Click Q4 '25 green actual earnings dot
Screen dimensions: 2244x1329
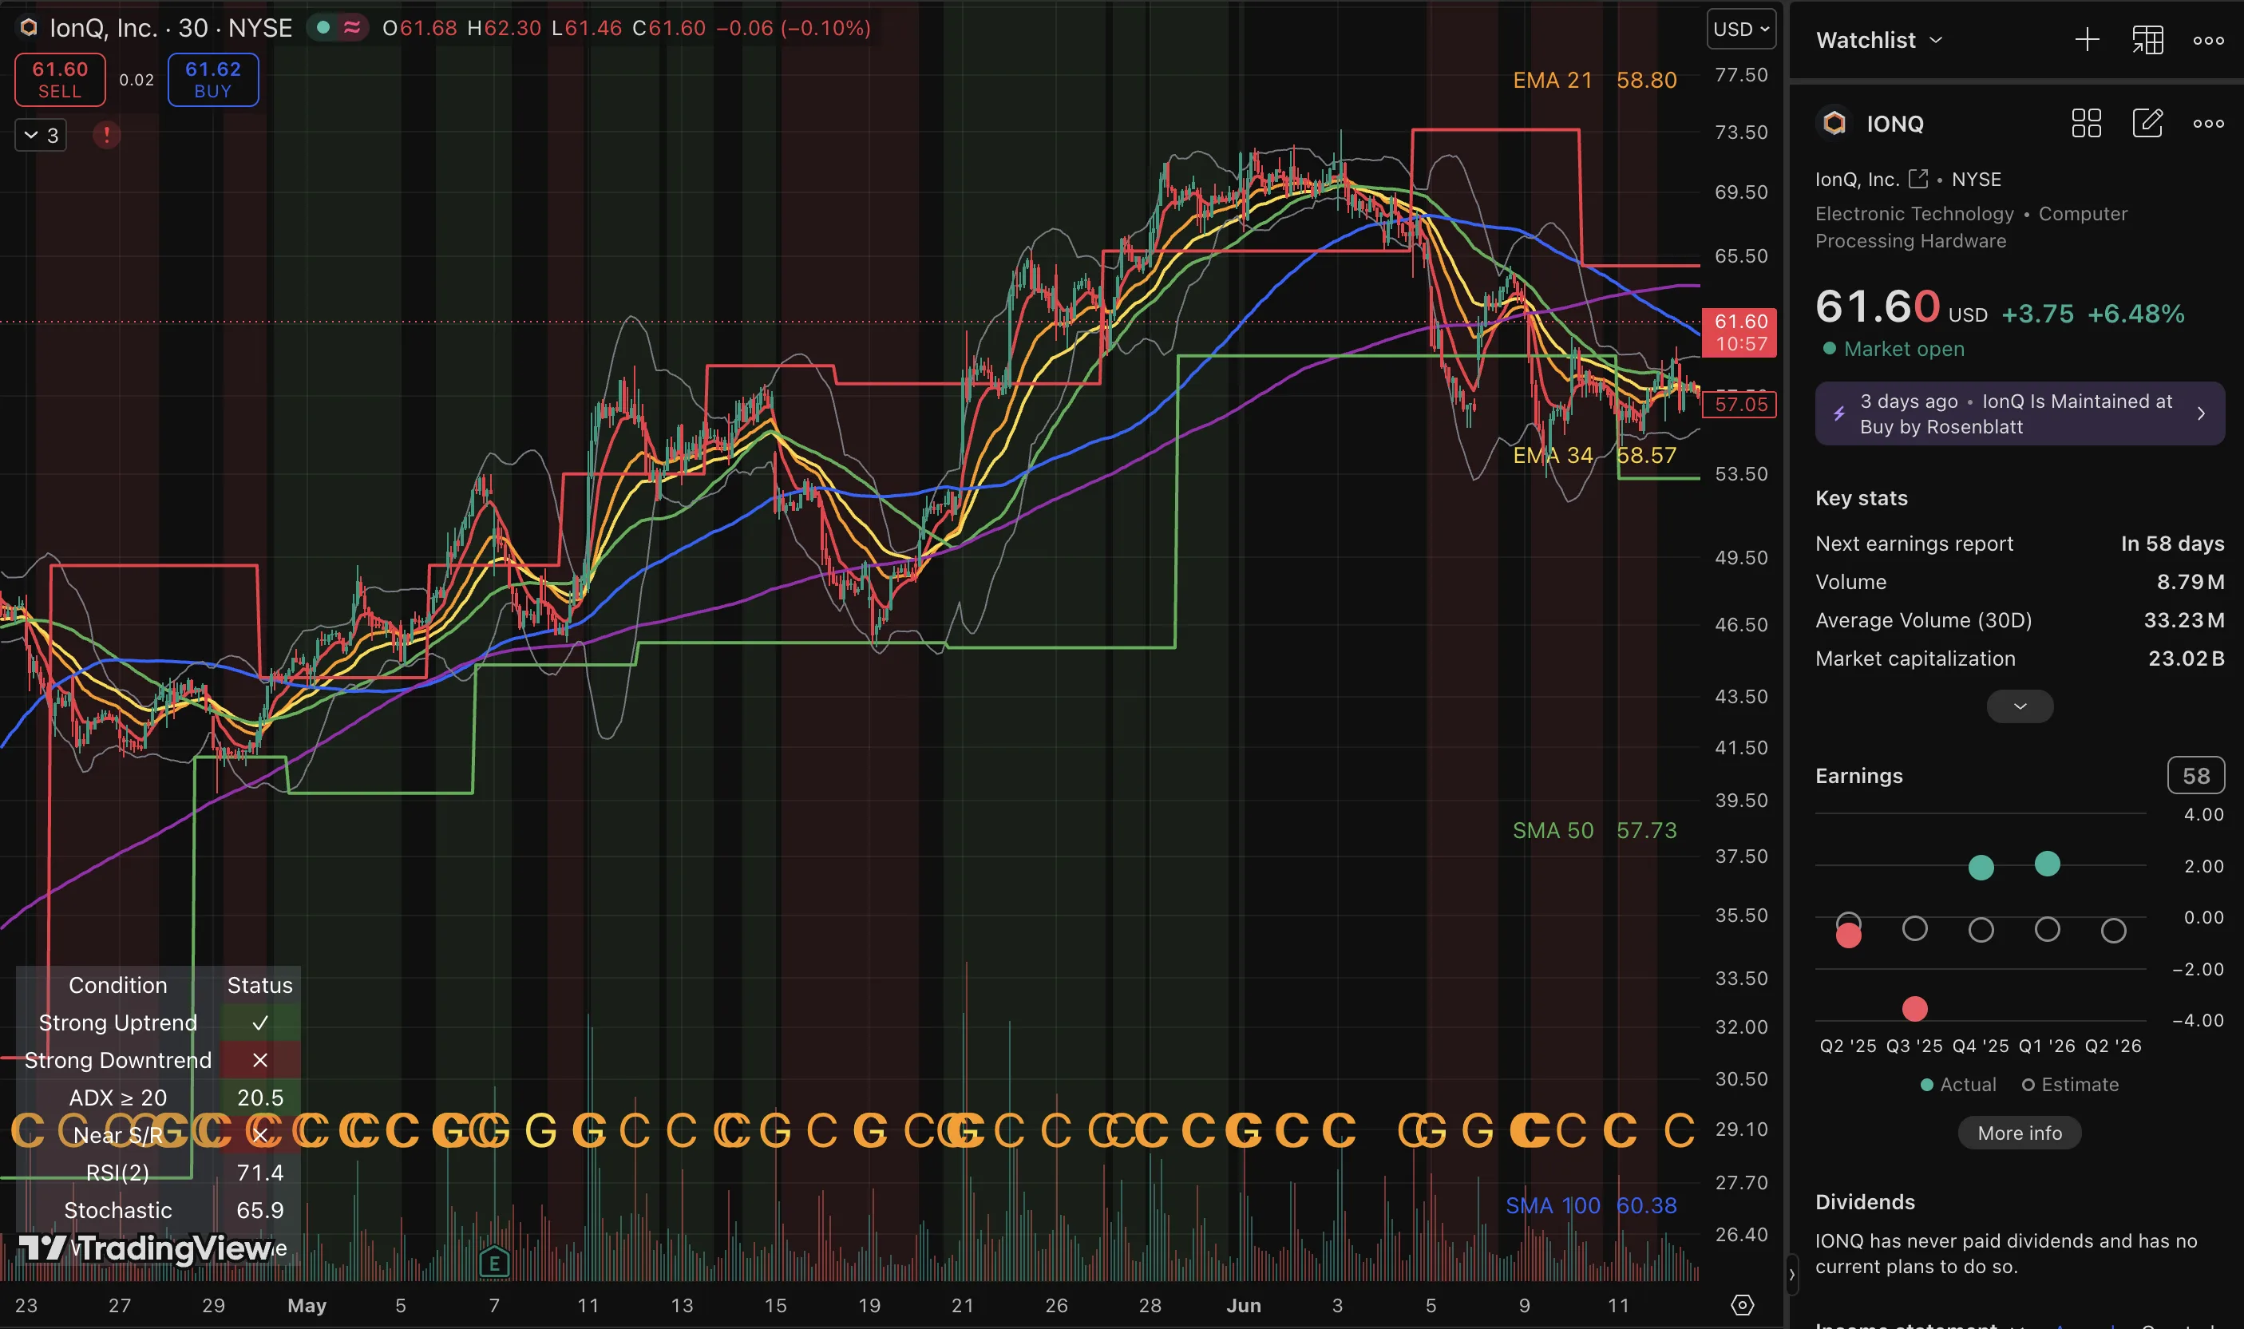(x=1981, y=867)
